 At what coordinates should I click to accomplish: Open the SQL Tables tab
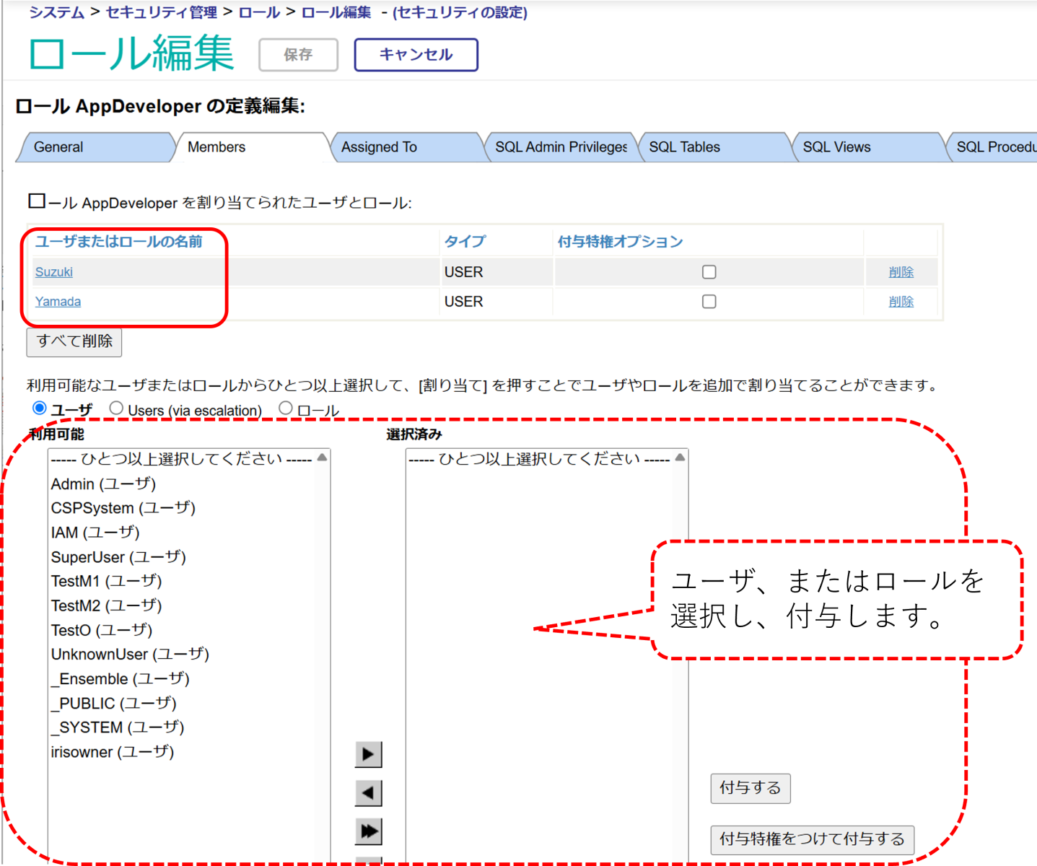pos(684,147)
